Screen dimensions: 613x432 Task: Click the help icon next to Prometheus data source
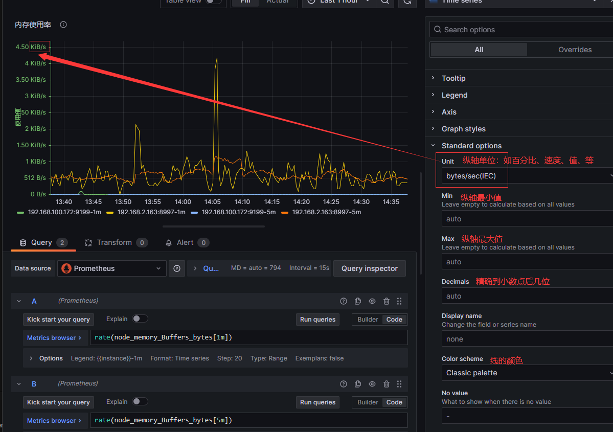(x=177, y=268)
